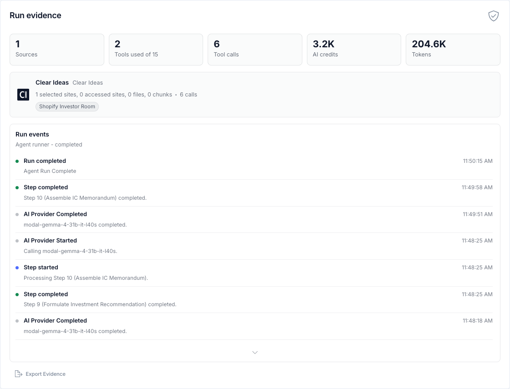Screen dimensions: 510x389
Task: Click blue dot beside Step started
Action: point(17,268)
